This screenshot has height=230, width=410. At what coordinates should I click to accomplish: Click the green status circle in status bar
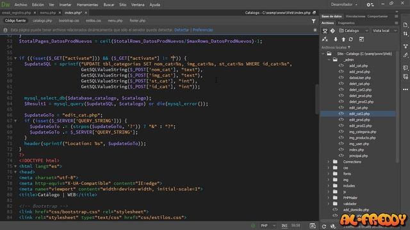253,226
